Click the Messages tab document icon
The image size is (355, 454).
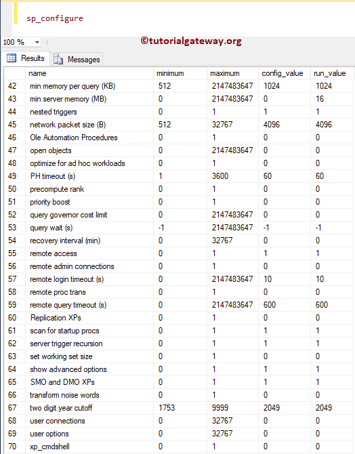58,59
